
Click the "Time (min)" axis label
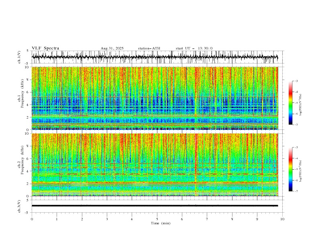click(161, 223)
